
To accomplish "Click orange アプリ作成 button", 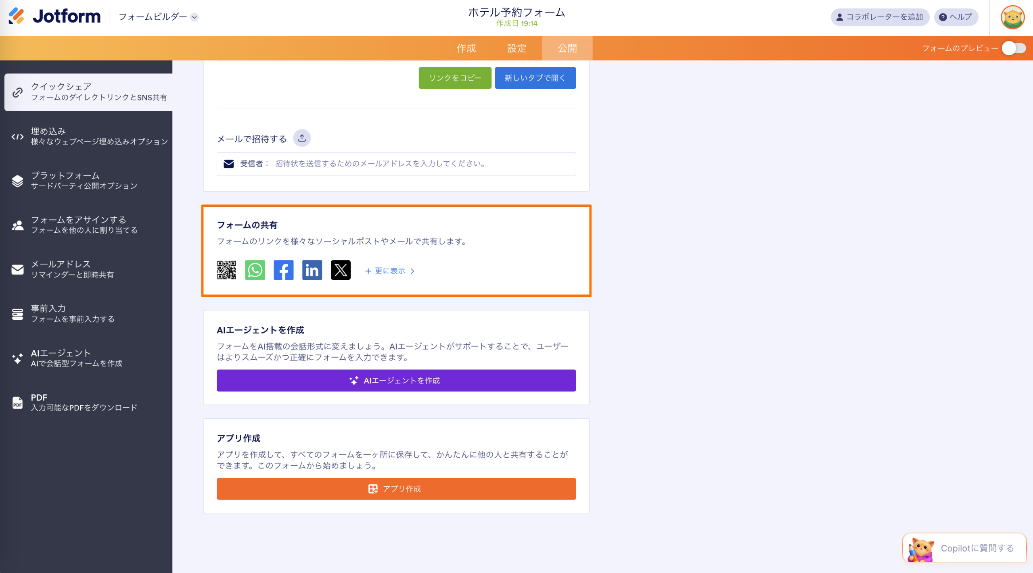I will pos(396,489).
